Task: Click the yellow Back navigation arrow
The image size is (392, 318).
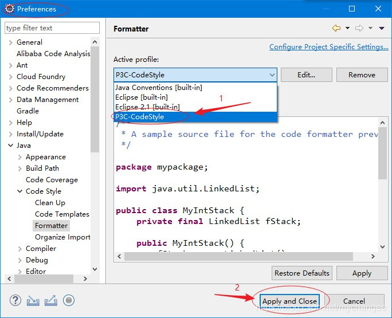Action: click(336, 28)
